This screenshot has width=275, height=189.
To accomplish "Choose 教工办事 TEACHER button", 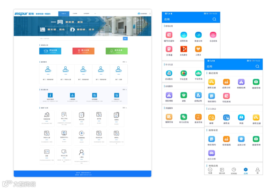I will [x=83, y=51].
